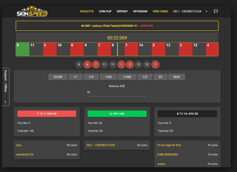Click the SkinSpeed logo
This screenshot has height=172, width=237.
[32, 12]
